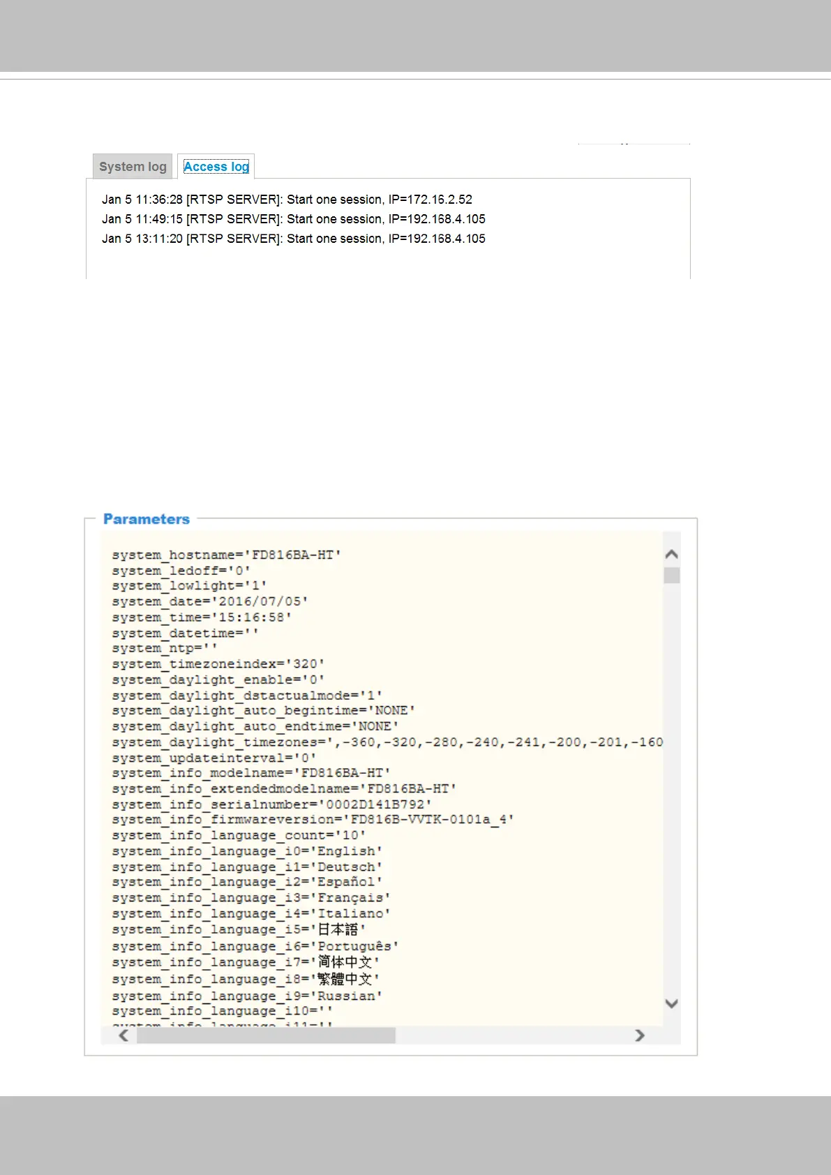Click the system_datetime='' line
The image size is (831, 1175).
tap(186, 633)
